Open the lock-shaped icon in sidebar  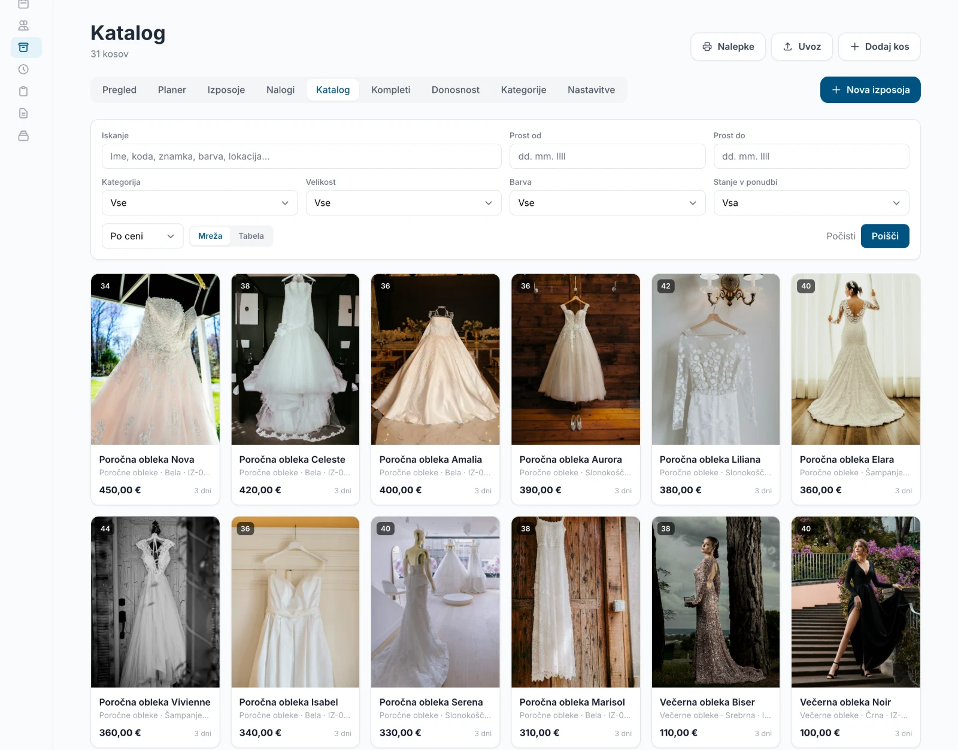[x=23, y=136]
